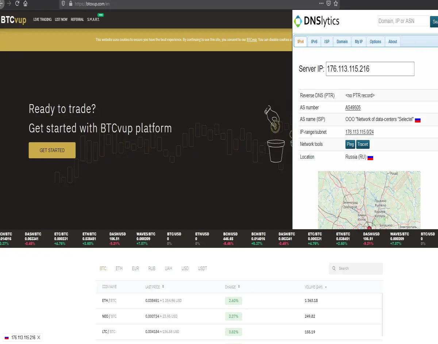Click the BTCvup logo
Viewport: 438px width, 344px height.
click(14, 20)
